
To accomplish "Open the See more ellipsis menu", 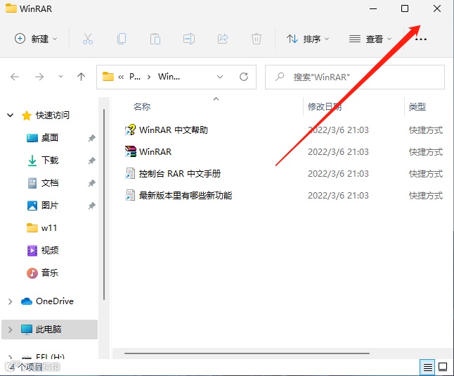I will 421,39.
